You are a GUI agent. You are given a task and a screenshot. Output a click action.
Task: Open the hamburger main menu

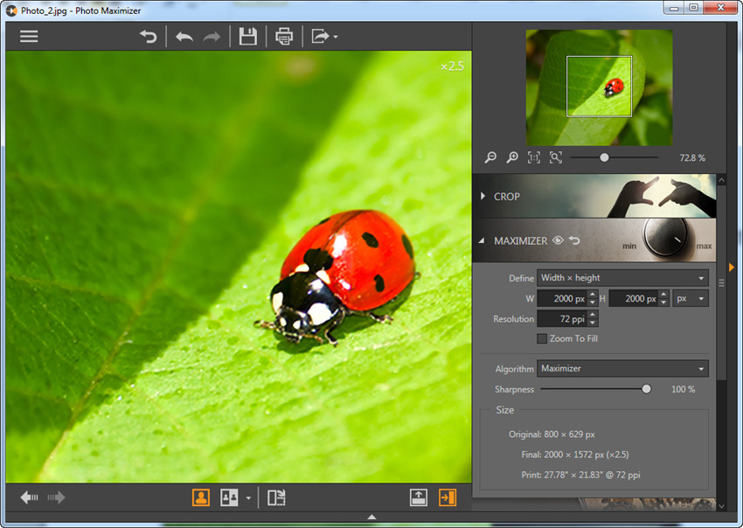tap(29, 37)
